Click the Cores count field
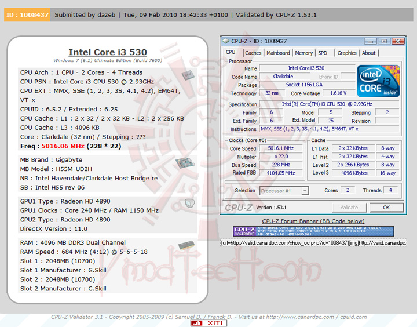The width and height of the screenshot is (417, 327). click(348, 190)
